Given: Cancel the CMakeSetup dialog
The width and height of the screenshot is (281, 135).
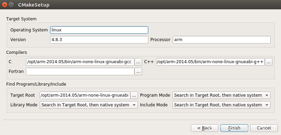Looking at the screenshot, I should click(264, 128).
